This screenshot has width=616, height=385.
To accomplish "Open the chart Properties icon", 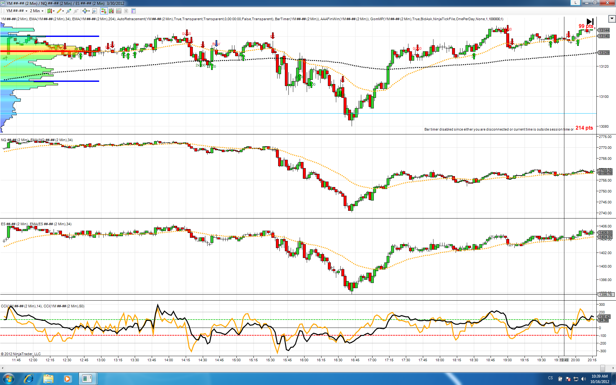I will coord(133,11).
